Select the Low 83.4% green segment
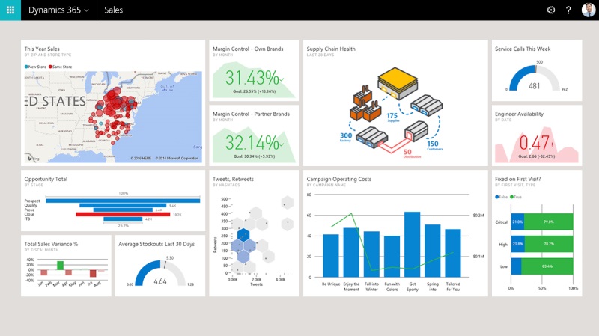 (x=547, y=266)
